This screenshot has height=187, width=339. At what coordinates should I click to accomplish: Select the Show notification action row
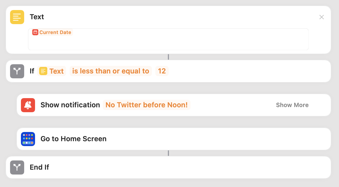pyautogui.click(x=70, y=105)
